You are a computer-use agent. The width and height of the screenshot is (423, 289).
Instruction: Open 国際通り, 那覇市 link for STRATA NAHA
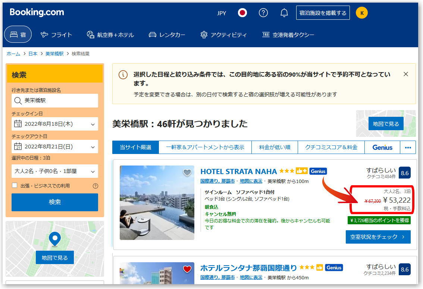click(x=217, y=181)
